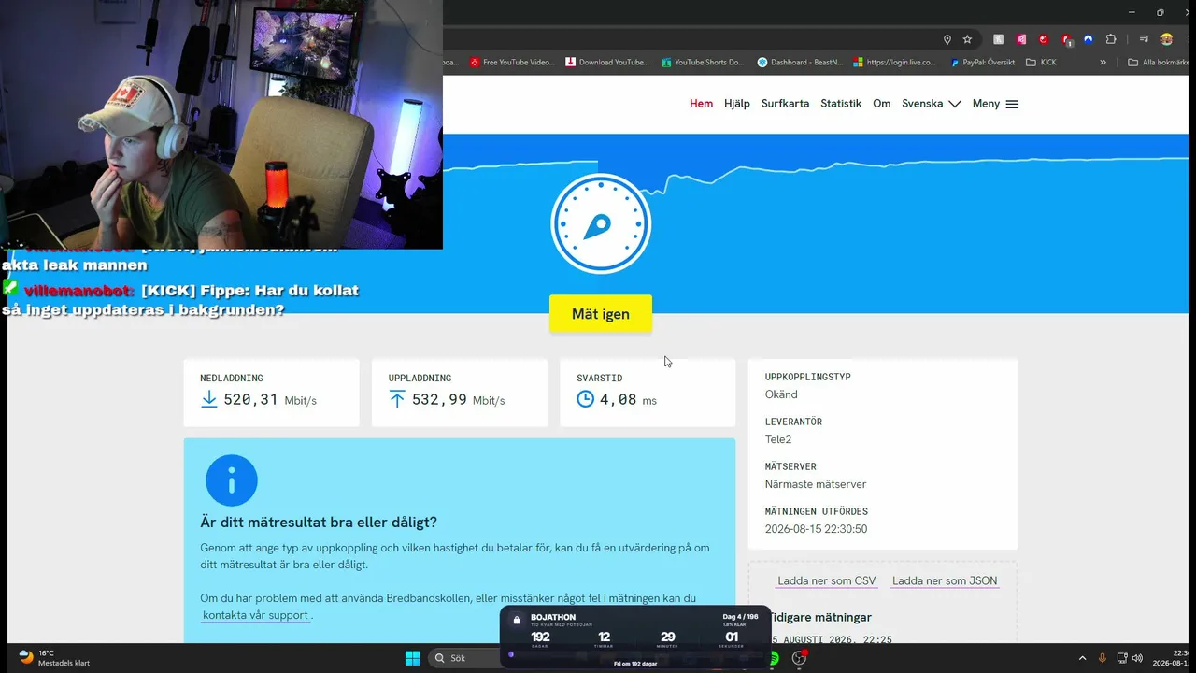The width and height of the screenshot is (1196, 673).
Task: Open the Download YouTube bookmark
Action: click(606, 63)
